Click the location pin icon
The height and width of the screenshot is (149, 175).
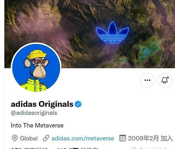click(15, 138)
